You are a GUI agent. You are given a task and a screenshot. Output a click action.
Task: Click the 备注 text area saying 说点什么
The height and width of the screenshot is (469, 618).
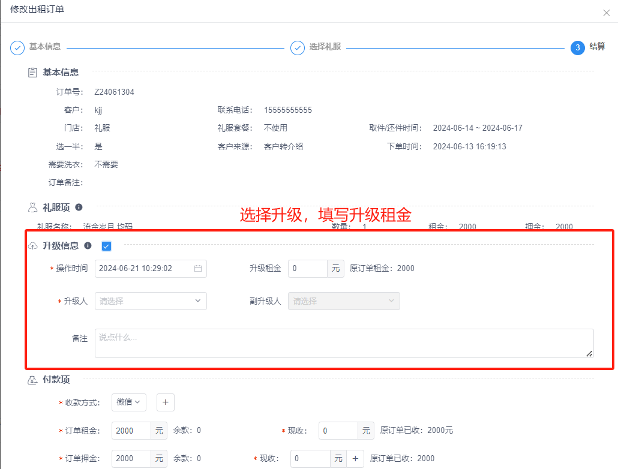pos(342,343)
